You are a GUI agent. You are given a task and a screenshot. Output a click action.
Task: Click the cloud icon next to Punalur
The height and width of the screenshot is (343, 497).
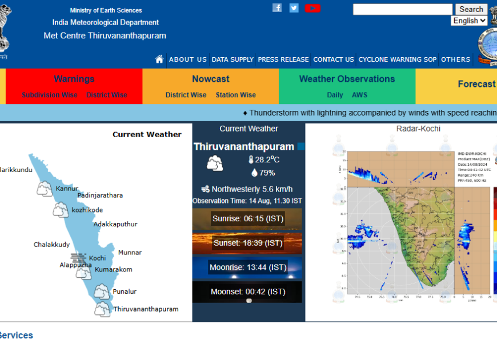click(x=102, y=292)
